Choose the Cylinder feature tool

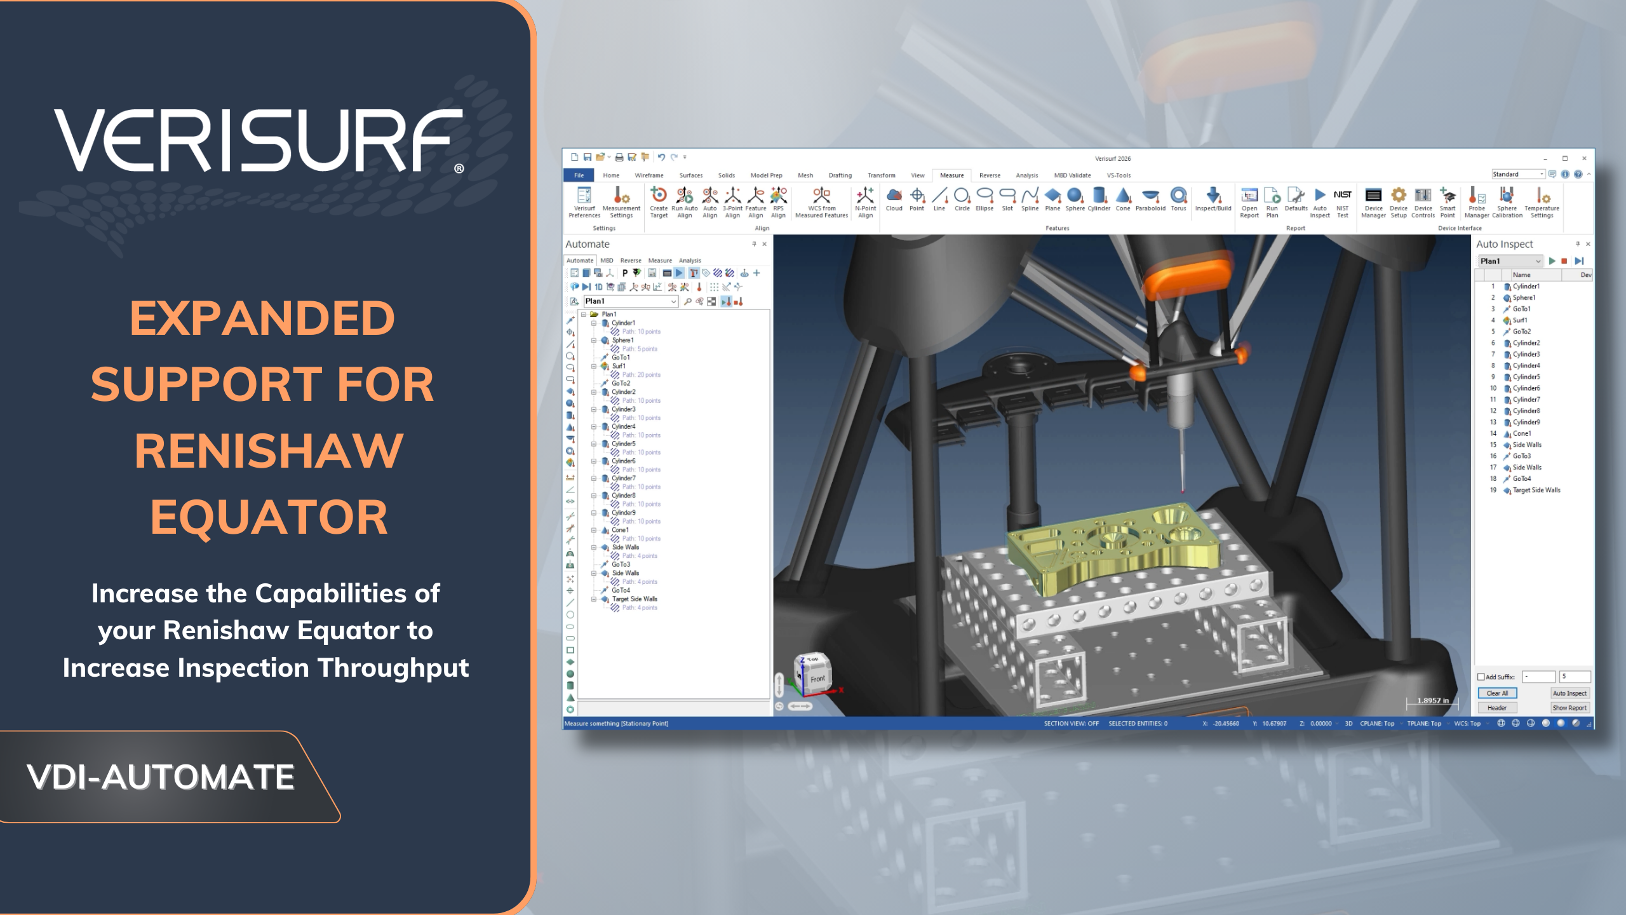click(x=1099, y=199)
